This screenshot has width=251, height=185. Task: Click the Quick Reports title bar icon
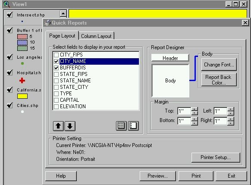coord(47,23)
